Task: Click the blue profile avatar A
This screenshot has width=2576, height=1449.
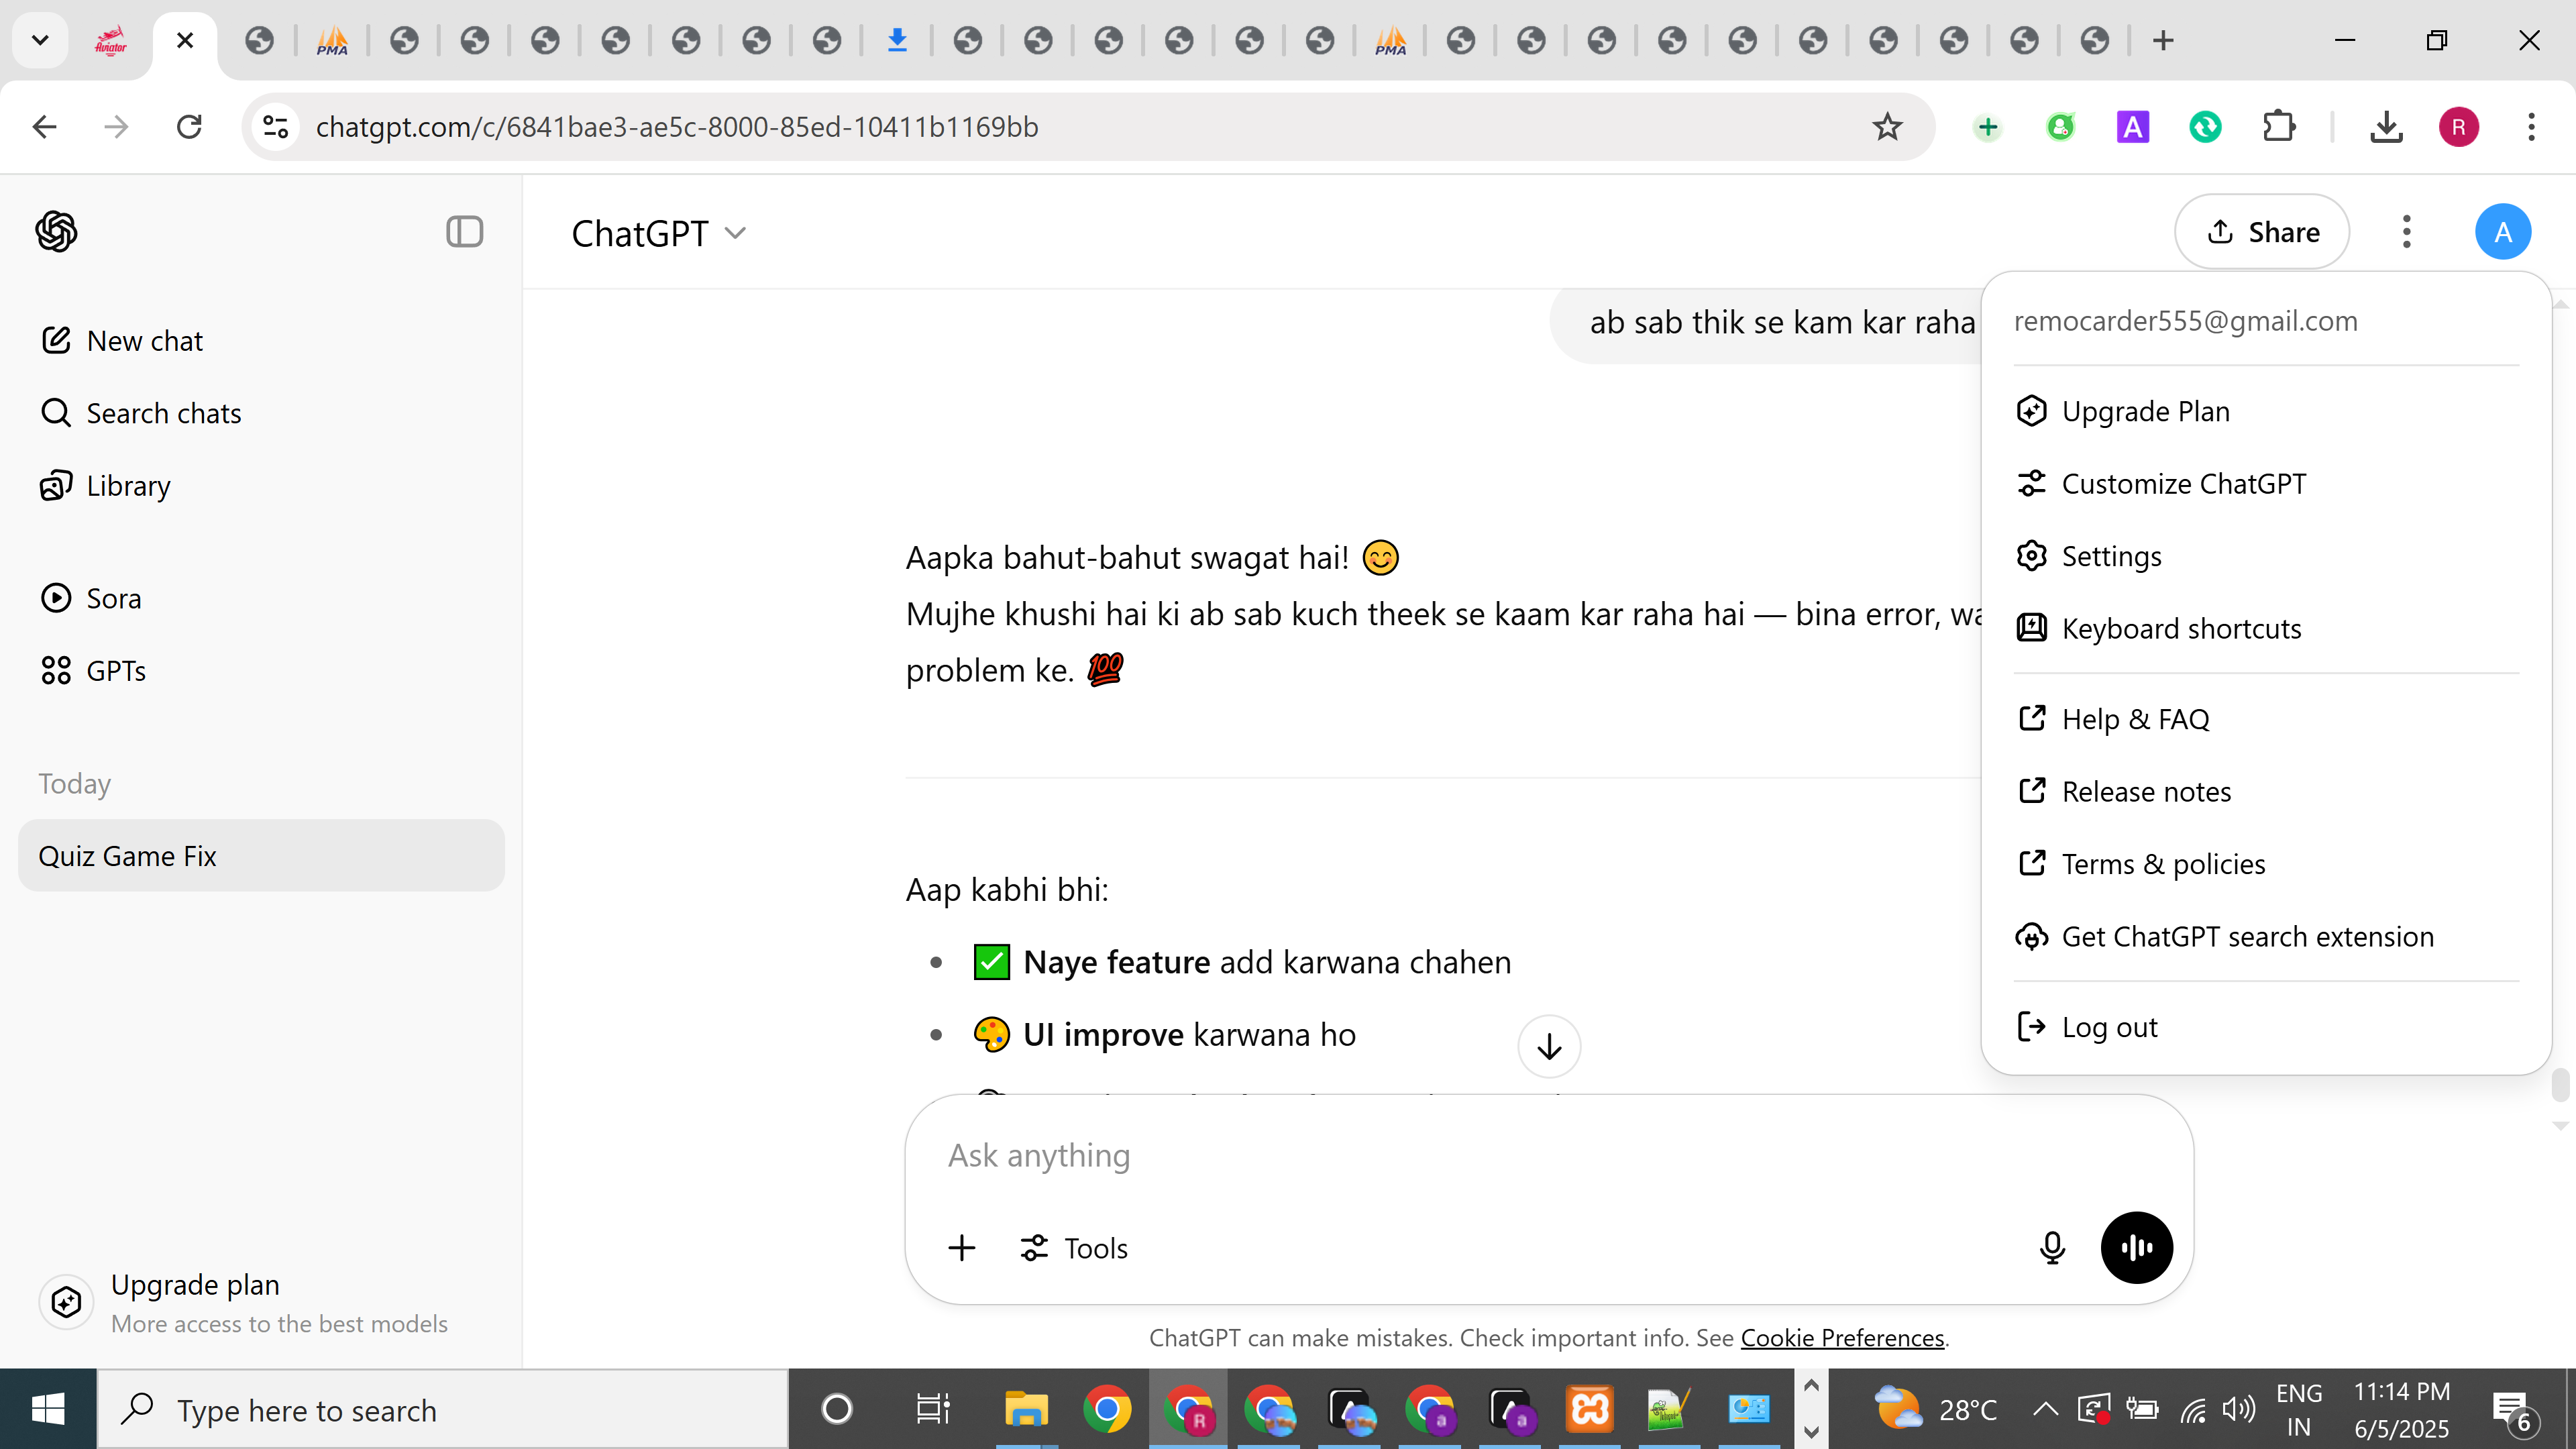Action: [2502, 232]
